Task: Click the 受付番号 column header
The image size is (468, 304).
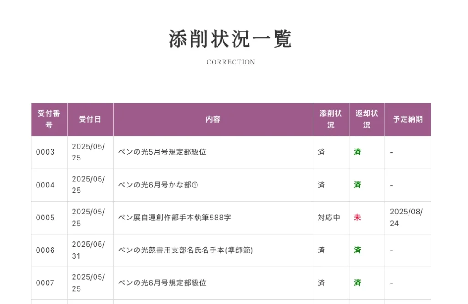Action: (49, 119)
